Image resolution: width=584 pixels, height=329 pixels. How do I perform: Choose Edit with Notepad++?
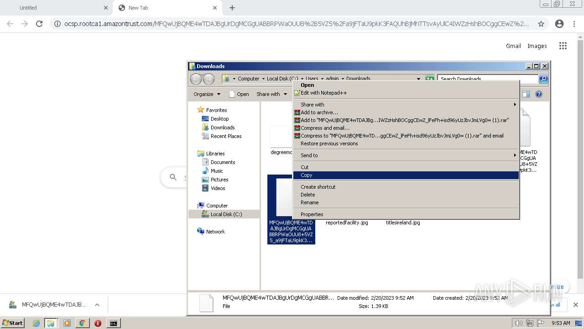(406, 93)
